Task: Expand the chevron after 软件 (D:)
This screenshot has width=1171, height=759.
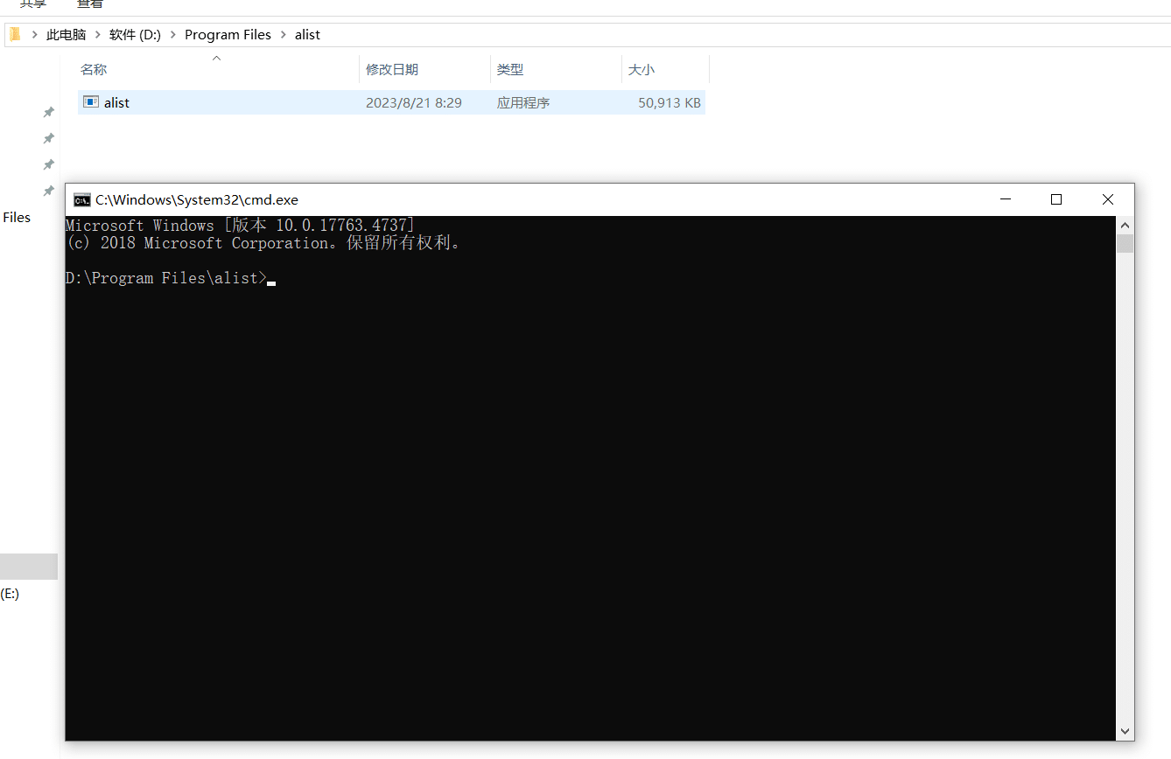Action: click(173, 35)
